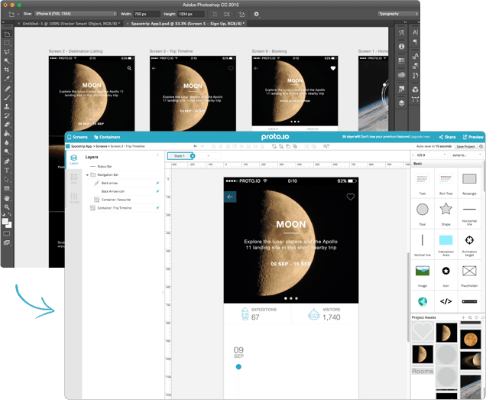Image resolution: width=486 pixels, height=400 pixels.
Task: Select the HTML code widget
Action: coord(446,301)
